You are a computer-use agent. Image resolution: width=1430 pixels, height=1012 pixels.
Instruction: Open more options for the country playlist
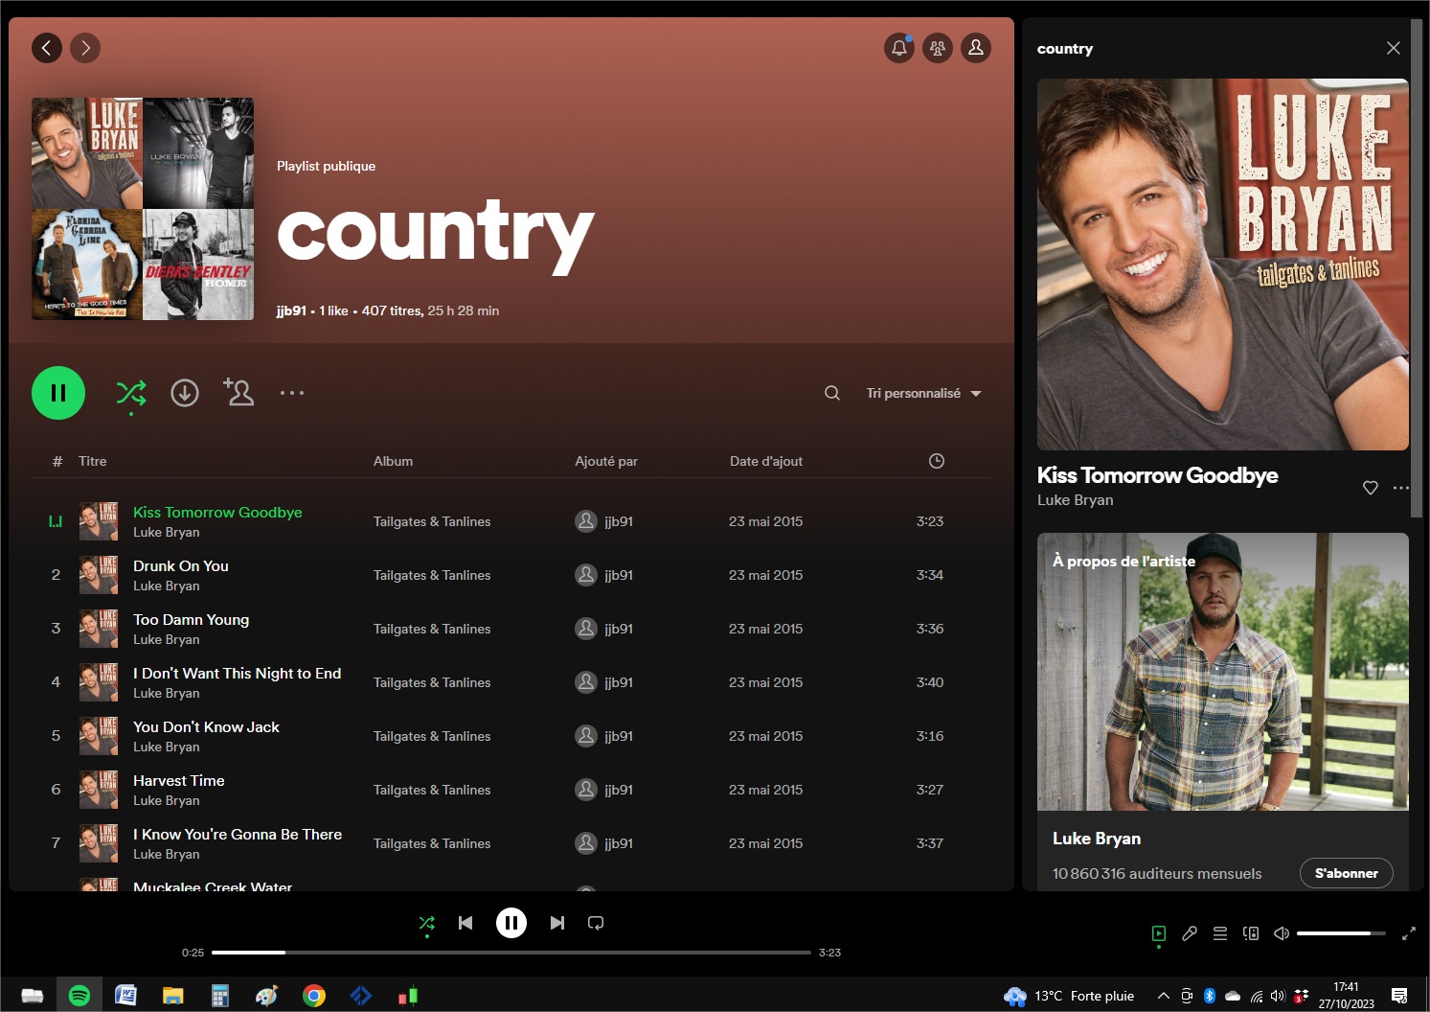tap(292, 393)
